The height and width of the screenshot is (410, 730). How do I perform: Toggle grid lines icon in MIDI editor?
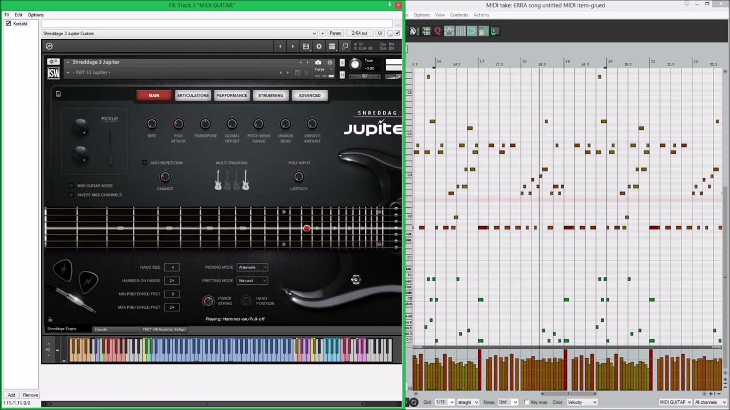click(460, 31)
